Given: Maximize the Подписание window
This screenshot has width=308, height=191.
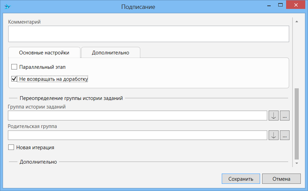Looking at the screenshot, I should click(281, 5).
